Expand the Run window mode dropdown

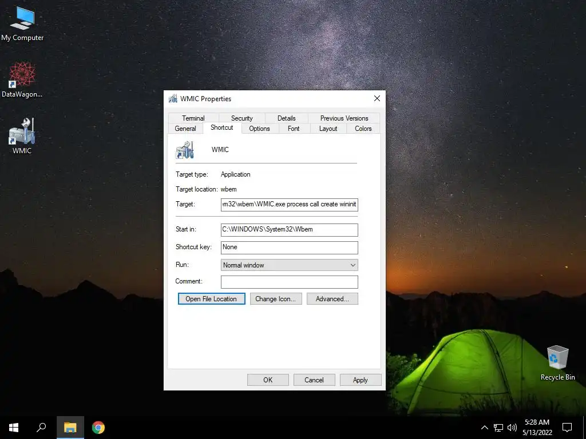(x=289, y=265)
